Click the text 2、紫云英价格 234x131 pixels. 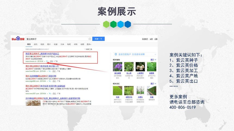pyautogui.click(x=184, y=65)
